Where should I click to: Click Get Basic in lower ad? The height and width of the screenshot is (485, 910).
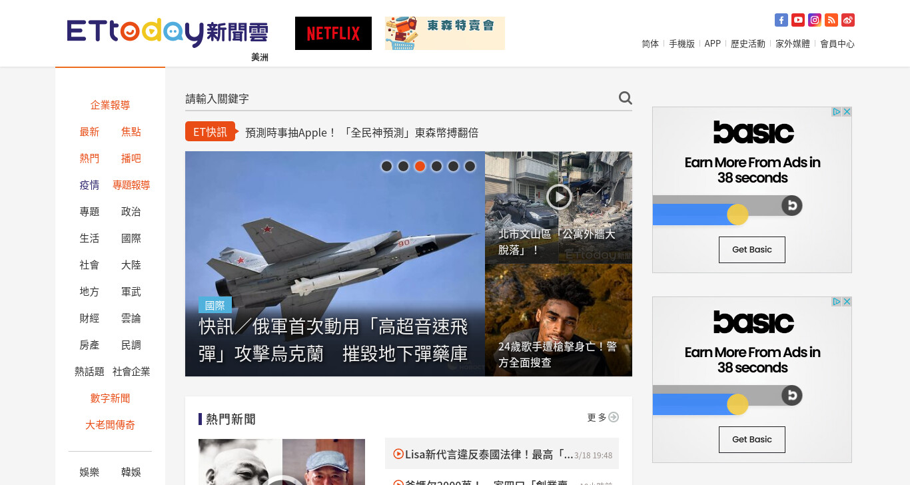pyautogui.click(x=751, y=439)
